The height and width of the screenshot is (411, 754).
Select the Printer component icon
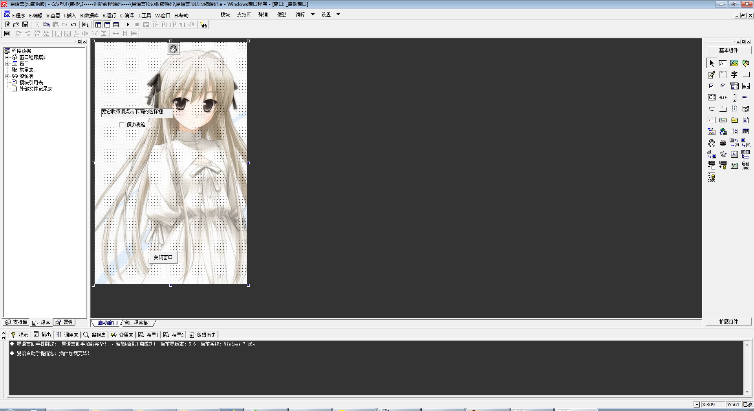[x=723, y=143]
